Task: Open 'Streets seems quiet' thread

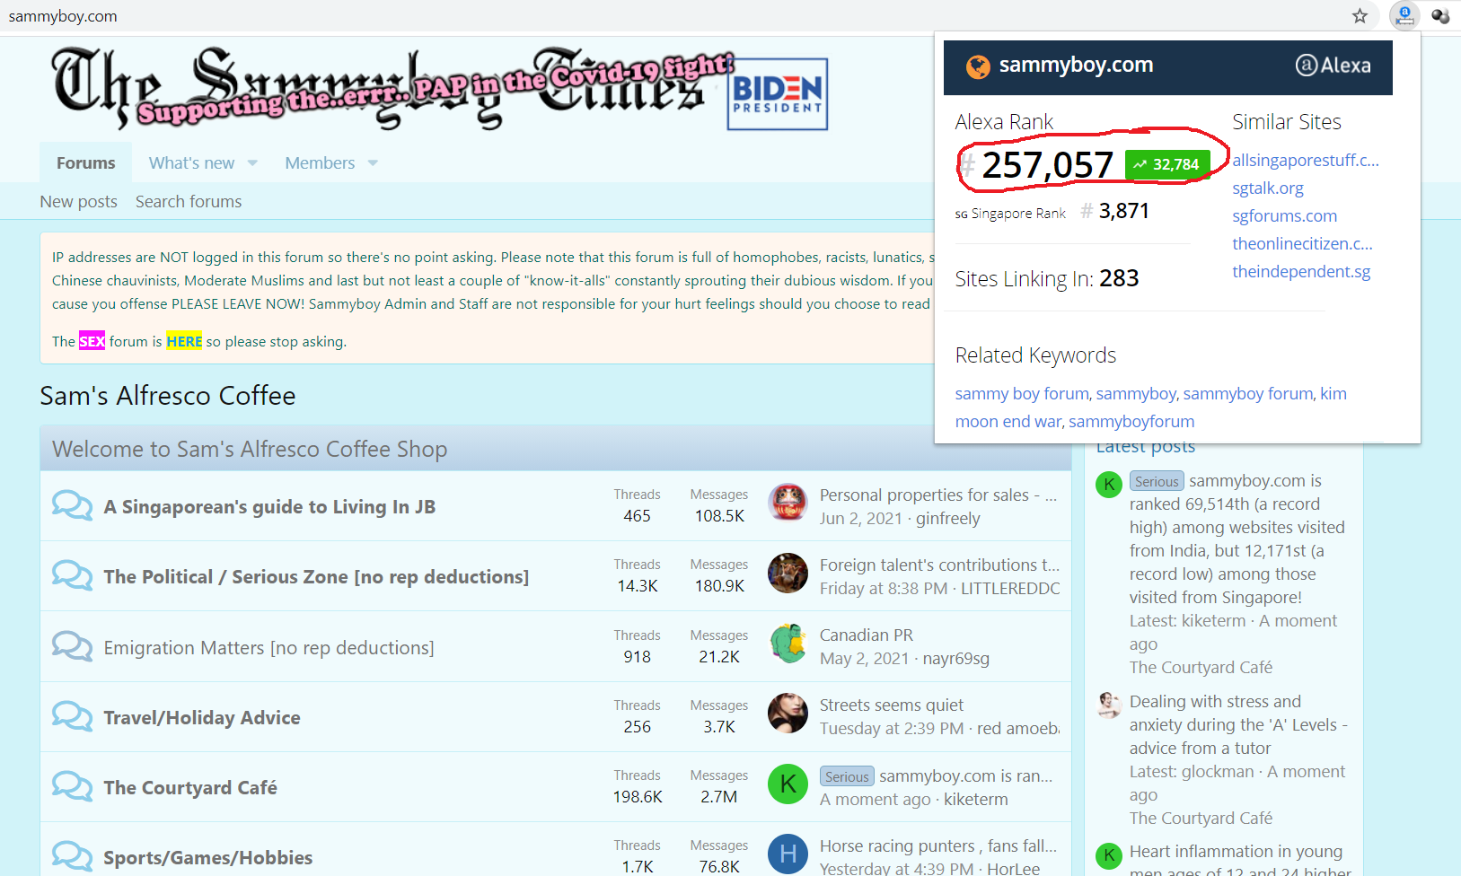Action: coord(892,705)
